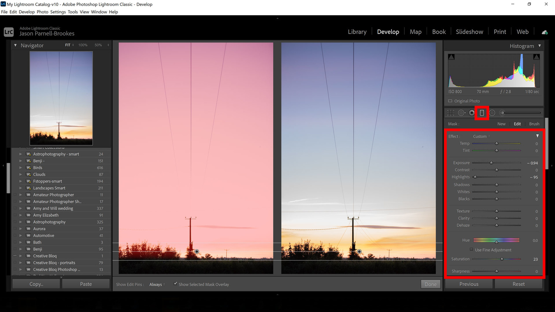Tick the checkbox beside Astrophotography collection
This screenshot has width=555, height=312.
click(15, 222)
